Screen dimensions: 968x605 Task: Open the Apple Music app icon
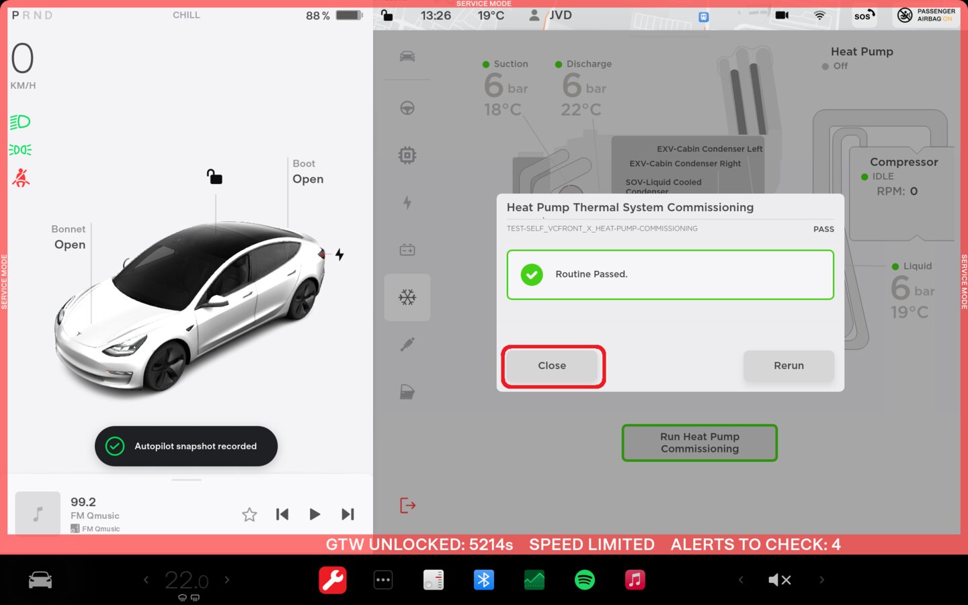click(x=635, y=579)
